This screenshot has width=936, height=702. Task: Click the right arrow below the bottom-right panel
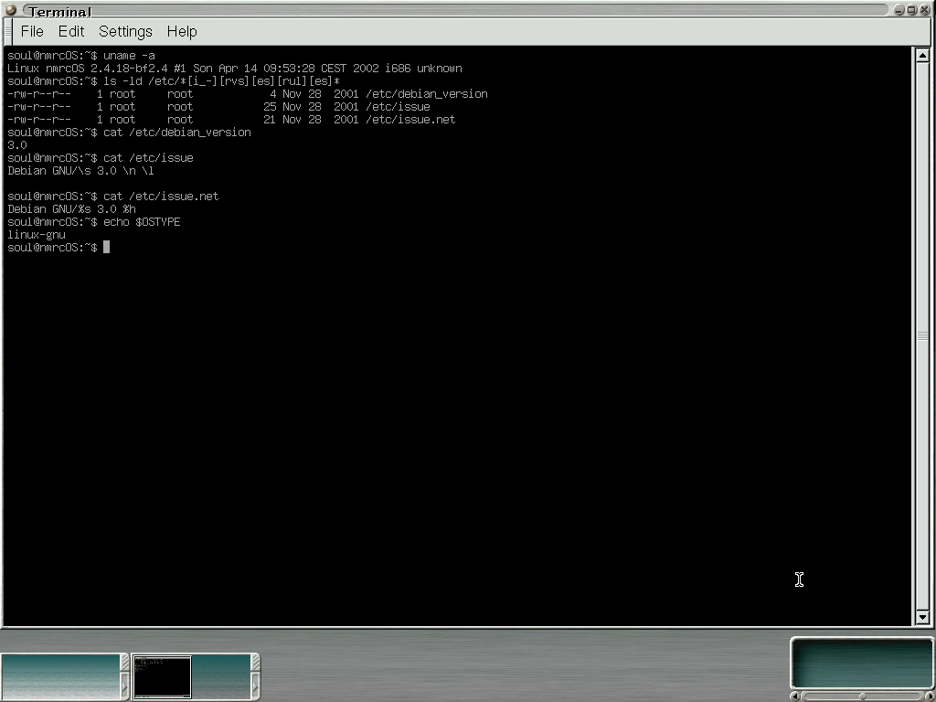click(931, 696)
